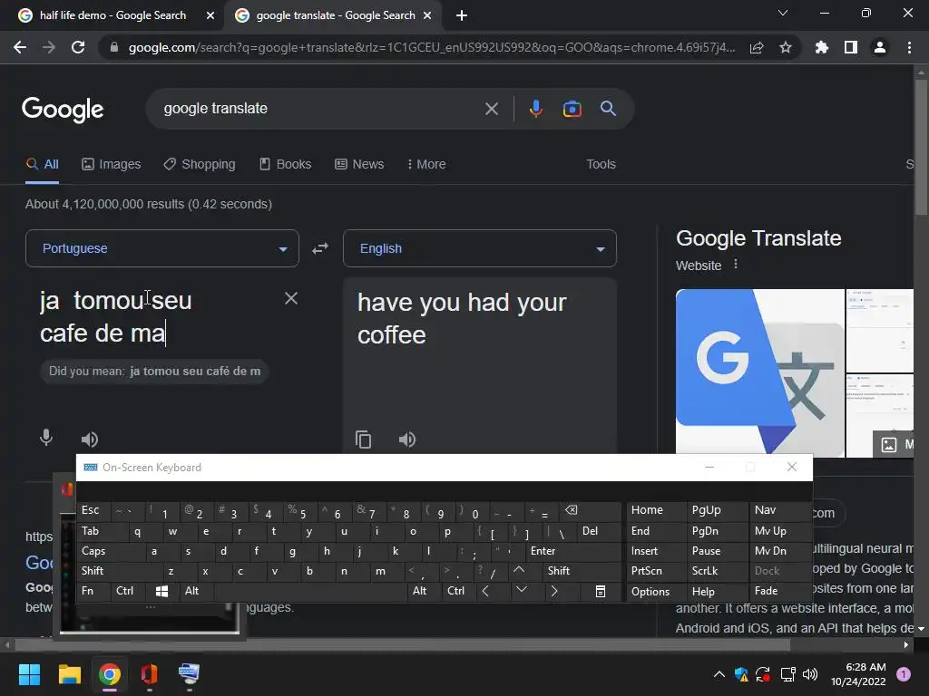
Task: Toggle the Nav key on the on-screen keyboard
Action: point(780,510)
